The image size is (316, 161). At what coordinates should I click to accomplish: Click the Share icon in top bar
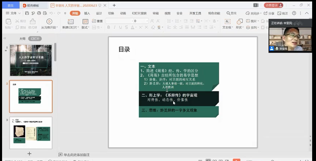(269, 13)
